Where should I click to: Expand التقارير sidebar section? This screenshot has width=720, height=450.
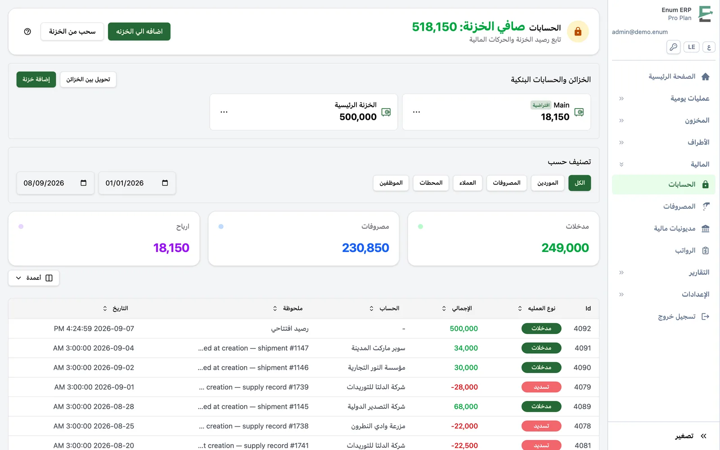point(664,273)
